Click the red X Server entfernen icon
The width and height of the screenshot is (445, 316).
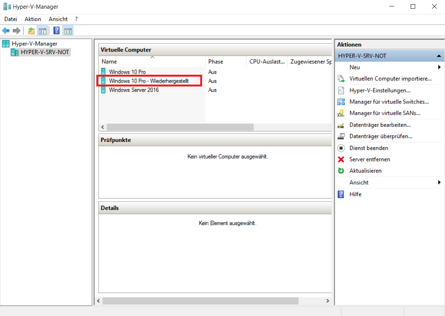point(341,159)
